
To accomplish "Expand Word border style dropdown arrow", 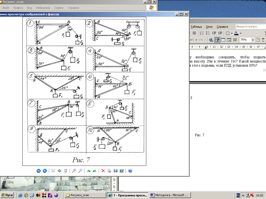I will [232, 33].
